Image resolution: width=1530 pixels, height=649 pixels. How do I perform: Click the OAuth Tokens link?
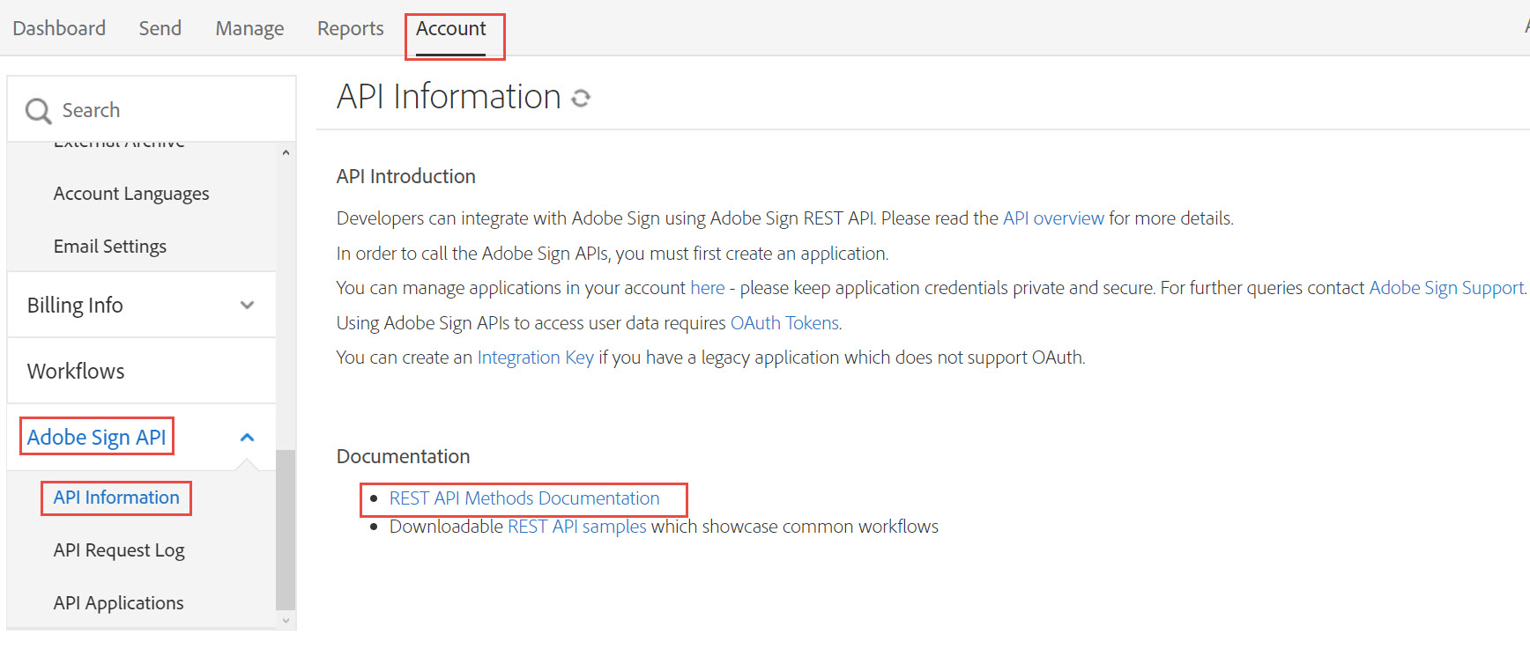(x=784, y=323)
